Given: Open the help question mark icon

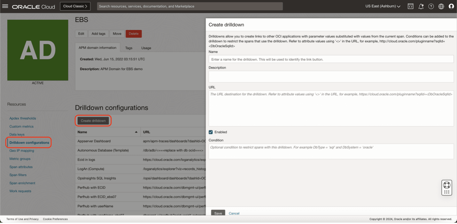Looking at the screenshot, I should 431,6.
